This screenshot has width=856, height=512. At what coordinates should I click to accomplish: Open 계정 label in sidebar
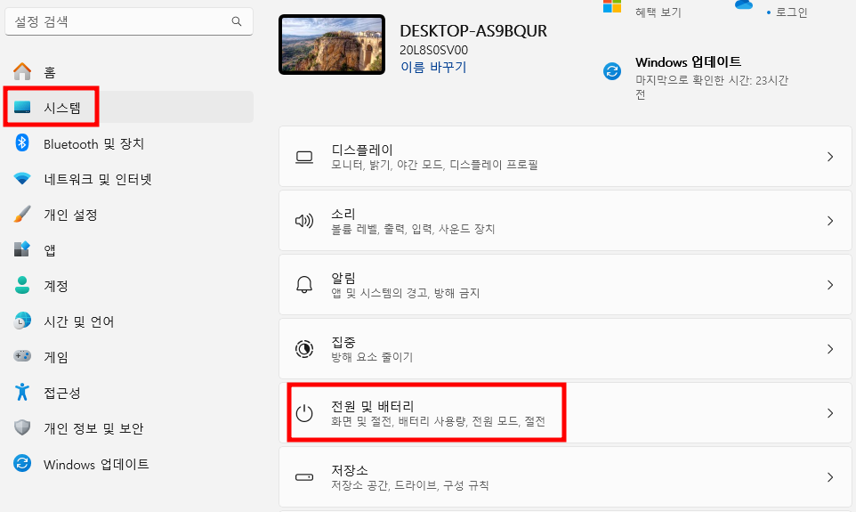[x=56, y=286]
